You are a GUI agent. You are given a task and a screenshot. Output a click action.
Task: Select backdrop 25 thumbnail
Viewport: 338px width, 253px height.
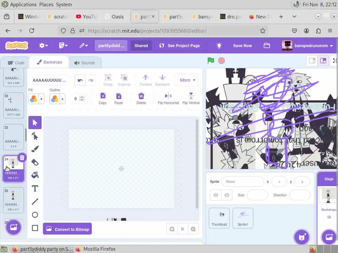pyautogui.click(x=13, y=200)
